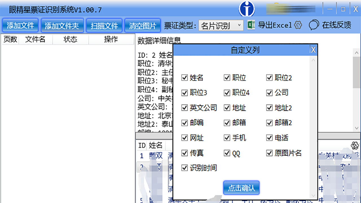Click the gear icon above the results table
The width and height of the screenshot is (361, 203).
[355, 146]
